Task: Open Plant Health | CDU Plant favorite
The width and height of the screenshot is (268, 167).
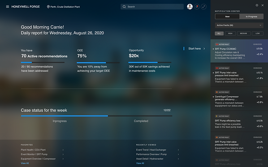Action: tap(33, 150)
